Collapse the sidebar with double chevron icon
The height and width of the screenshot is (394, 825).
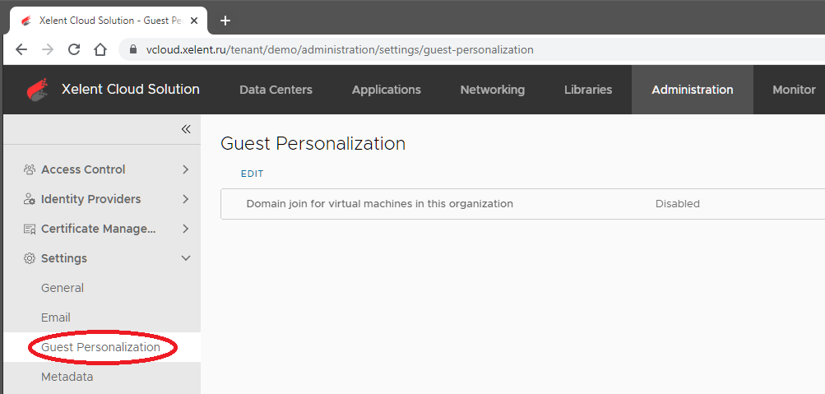186,129
